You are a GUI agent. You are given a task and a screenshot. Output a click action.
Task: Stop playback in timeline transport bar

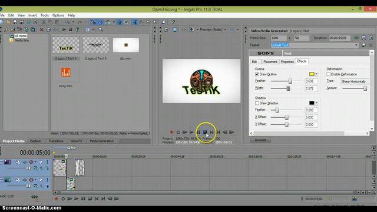click(x=90, y=199)
